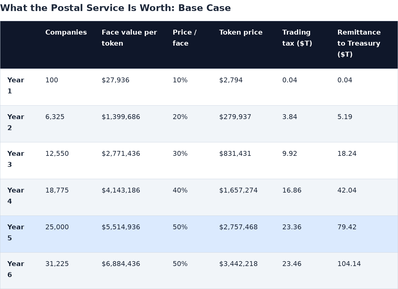Click the companies value '6,325'

(55, 117)
